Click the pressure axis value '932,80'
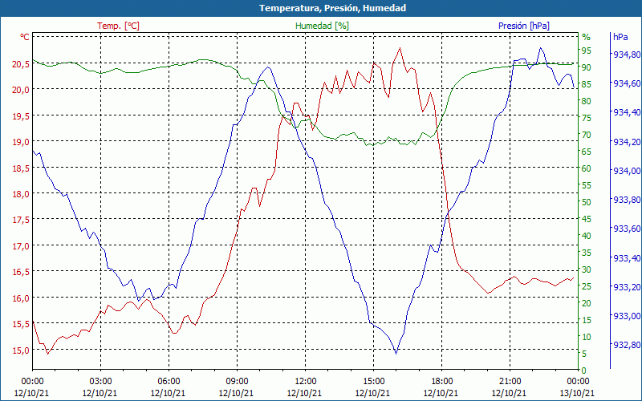 click(x=627, y=346)
